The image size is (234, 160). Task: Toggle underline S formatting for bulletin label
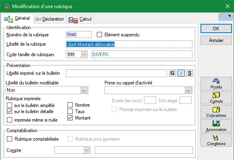pyautogui.click(x=190, y=73)
